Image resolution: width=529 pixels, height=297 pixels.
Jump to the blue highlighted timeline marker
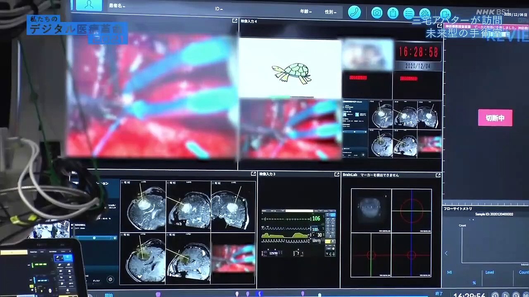[260, 294]
